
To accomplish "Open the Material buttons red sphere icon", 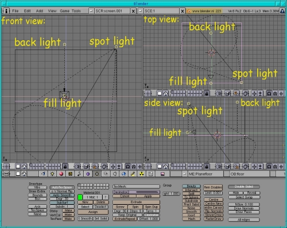I will point(61,174).
